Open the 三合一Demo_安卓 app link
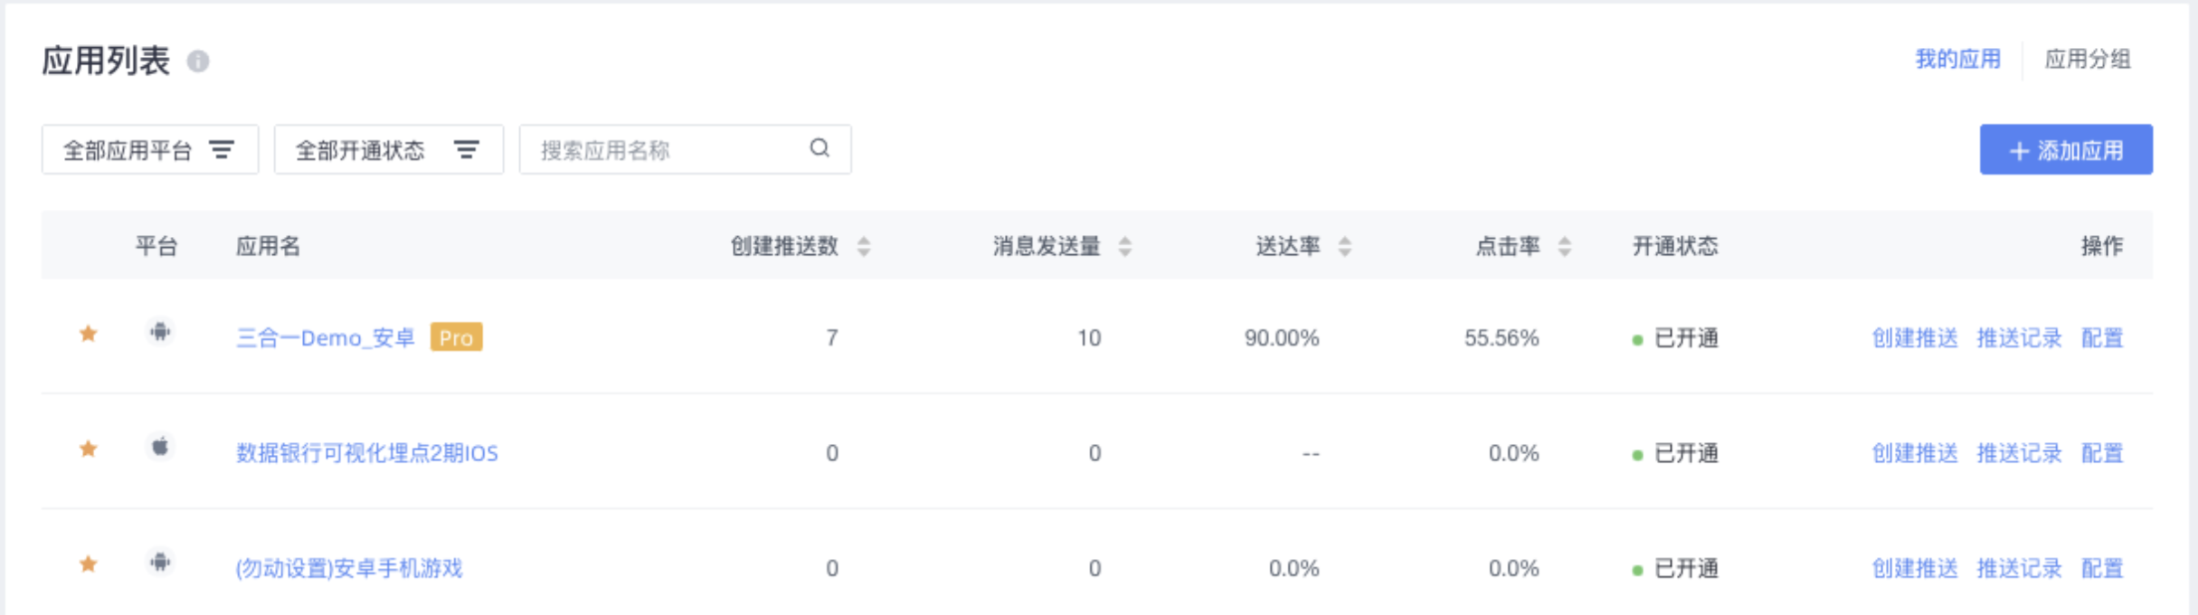The height and width of the screenshot is (615, 2198). tap(325, 338)
